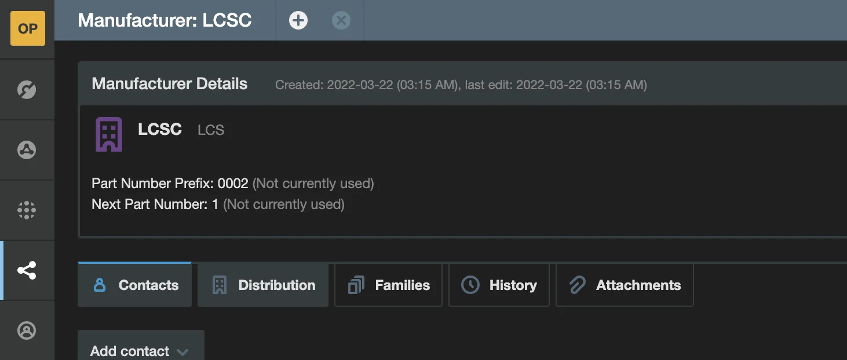This screenshot has height=360, width=847.
Task: Open the user account sidebar icon
Action: 27,330
